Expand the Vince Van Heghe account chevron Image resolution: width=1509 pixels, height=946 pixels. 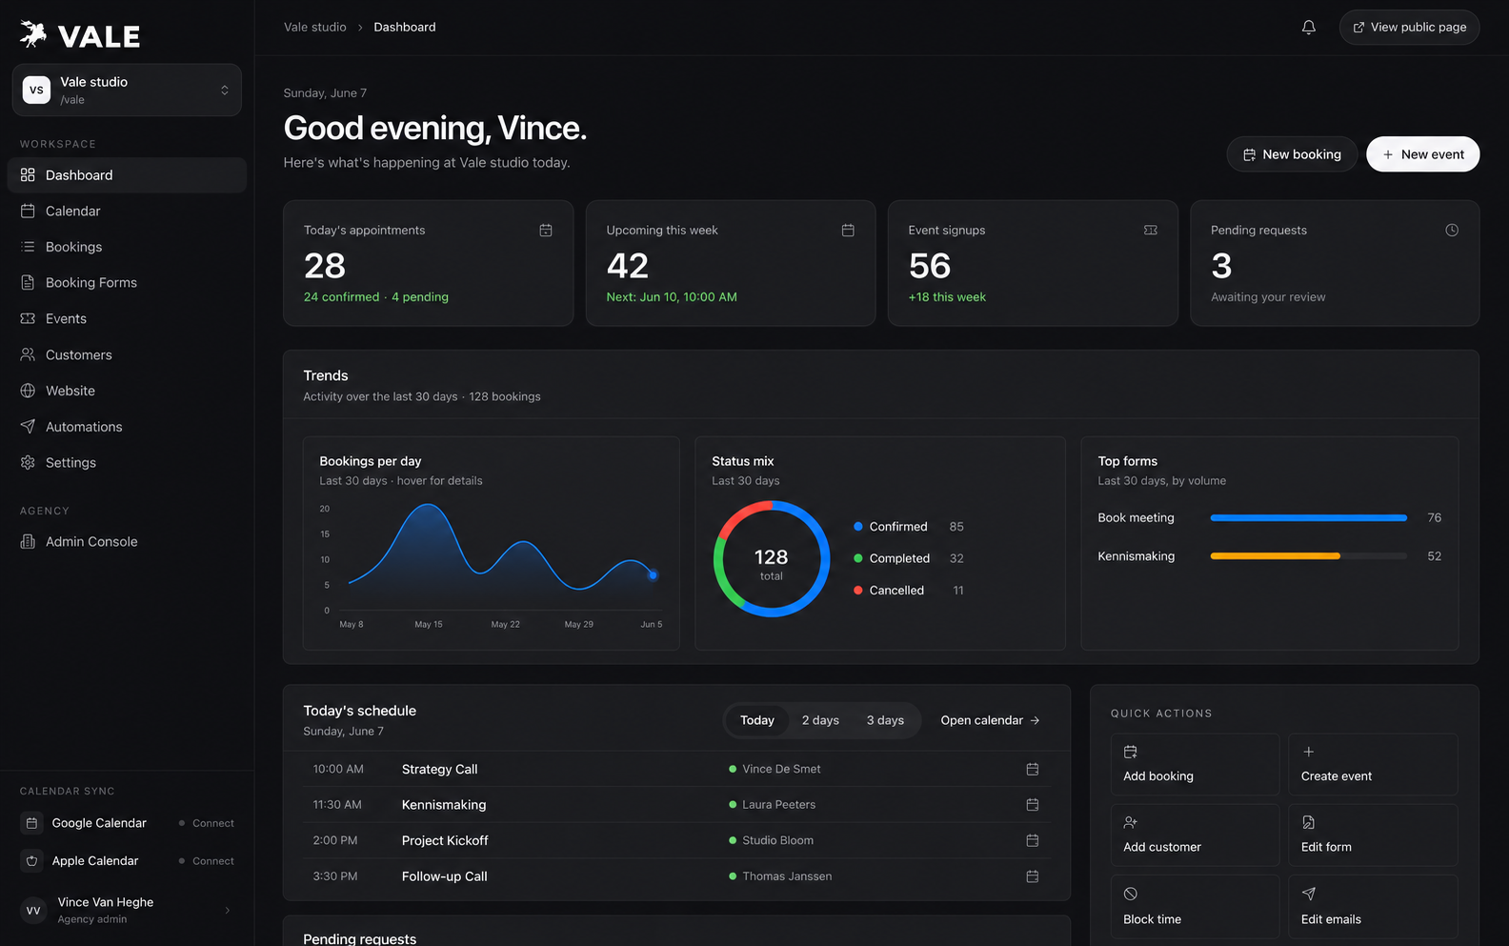click(228, 911)
